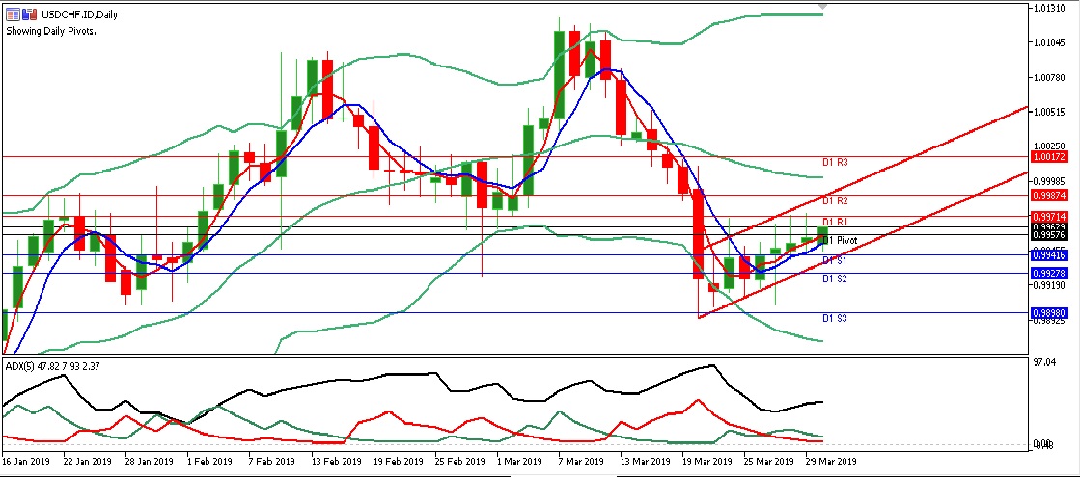
Task: Click the 'Showing Daily Pivots.' label
Action: pos(51,31)
